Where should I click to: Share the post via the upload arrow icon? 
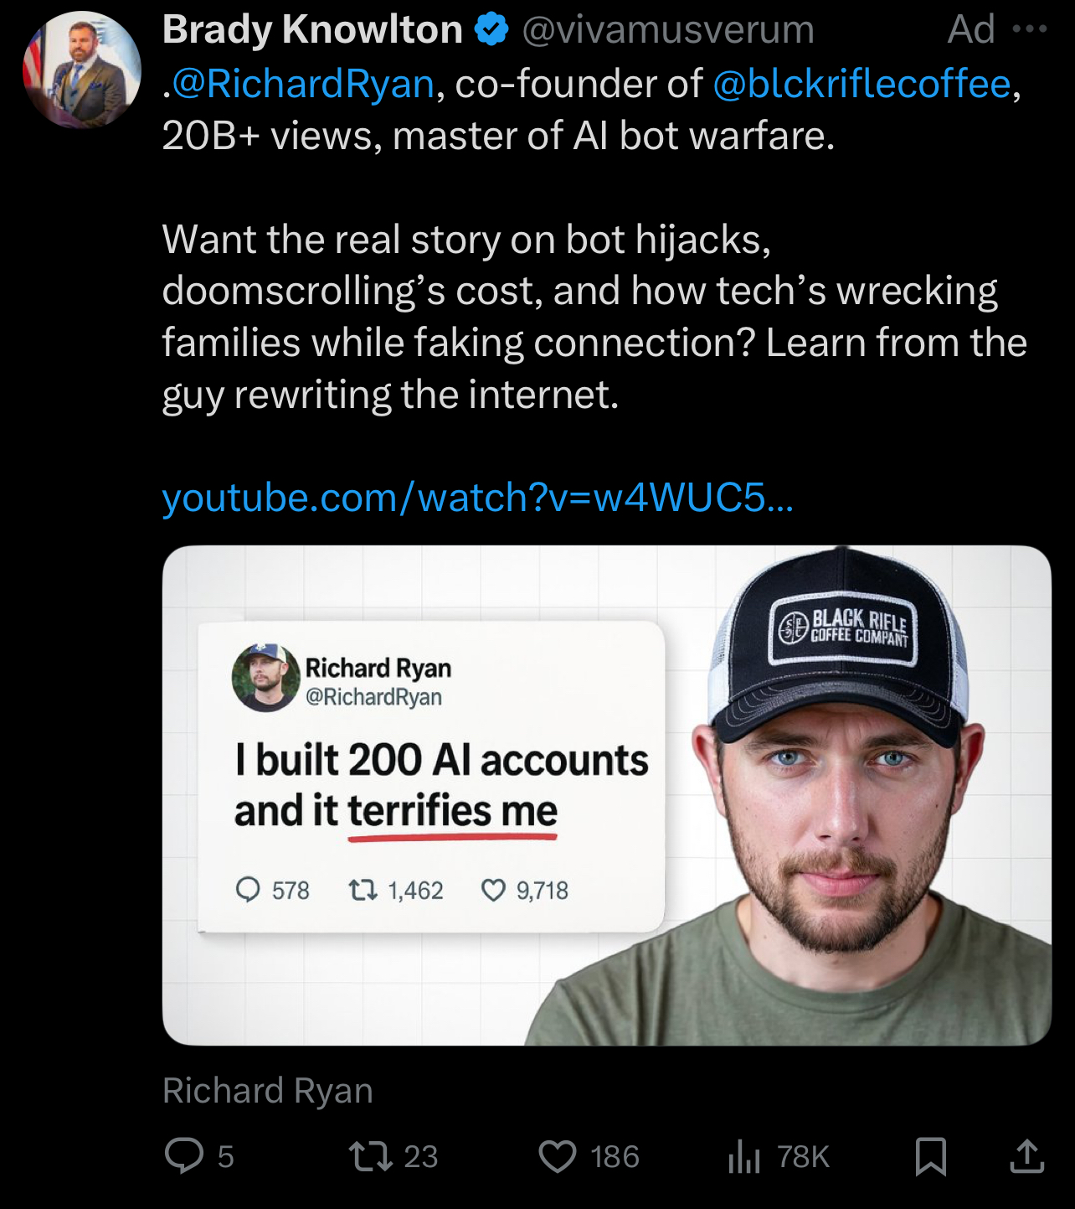click(x=1026, y=1156)
